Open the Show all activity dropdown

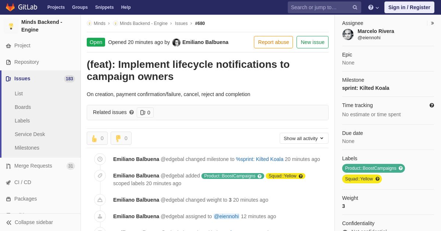point(304,138)
